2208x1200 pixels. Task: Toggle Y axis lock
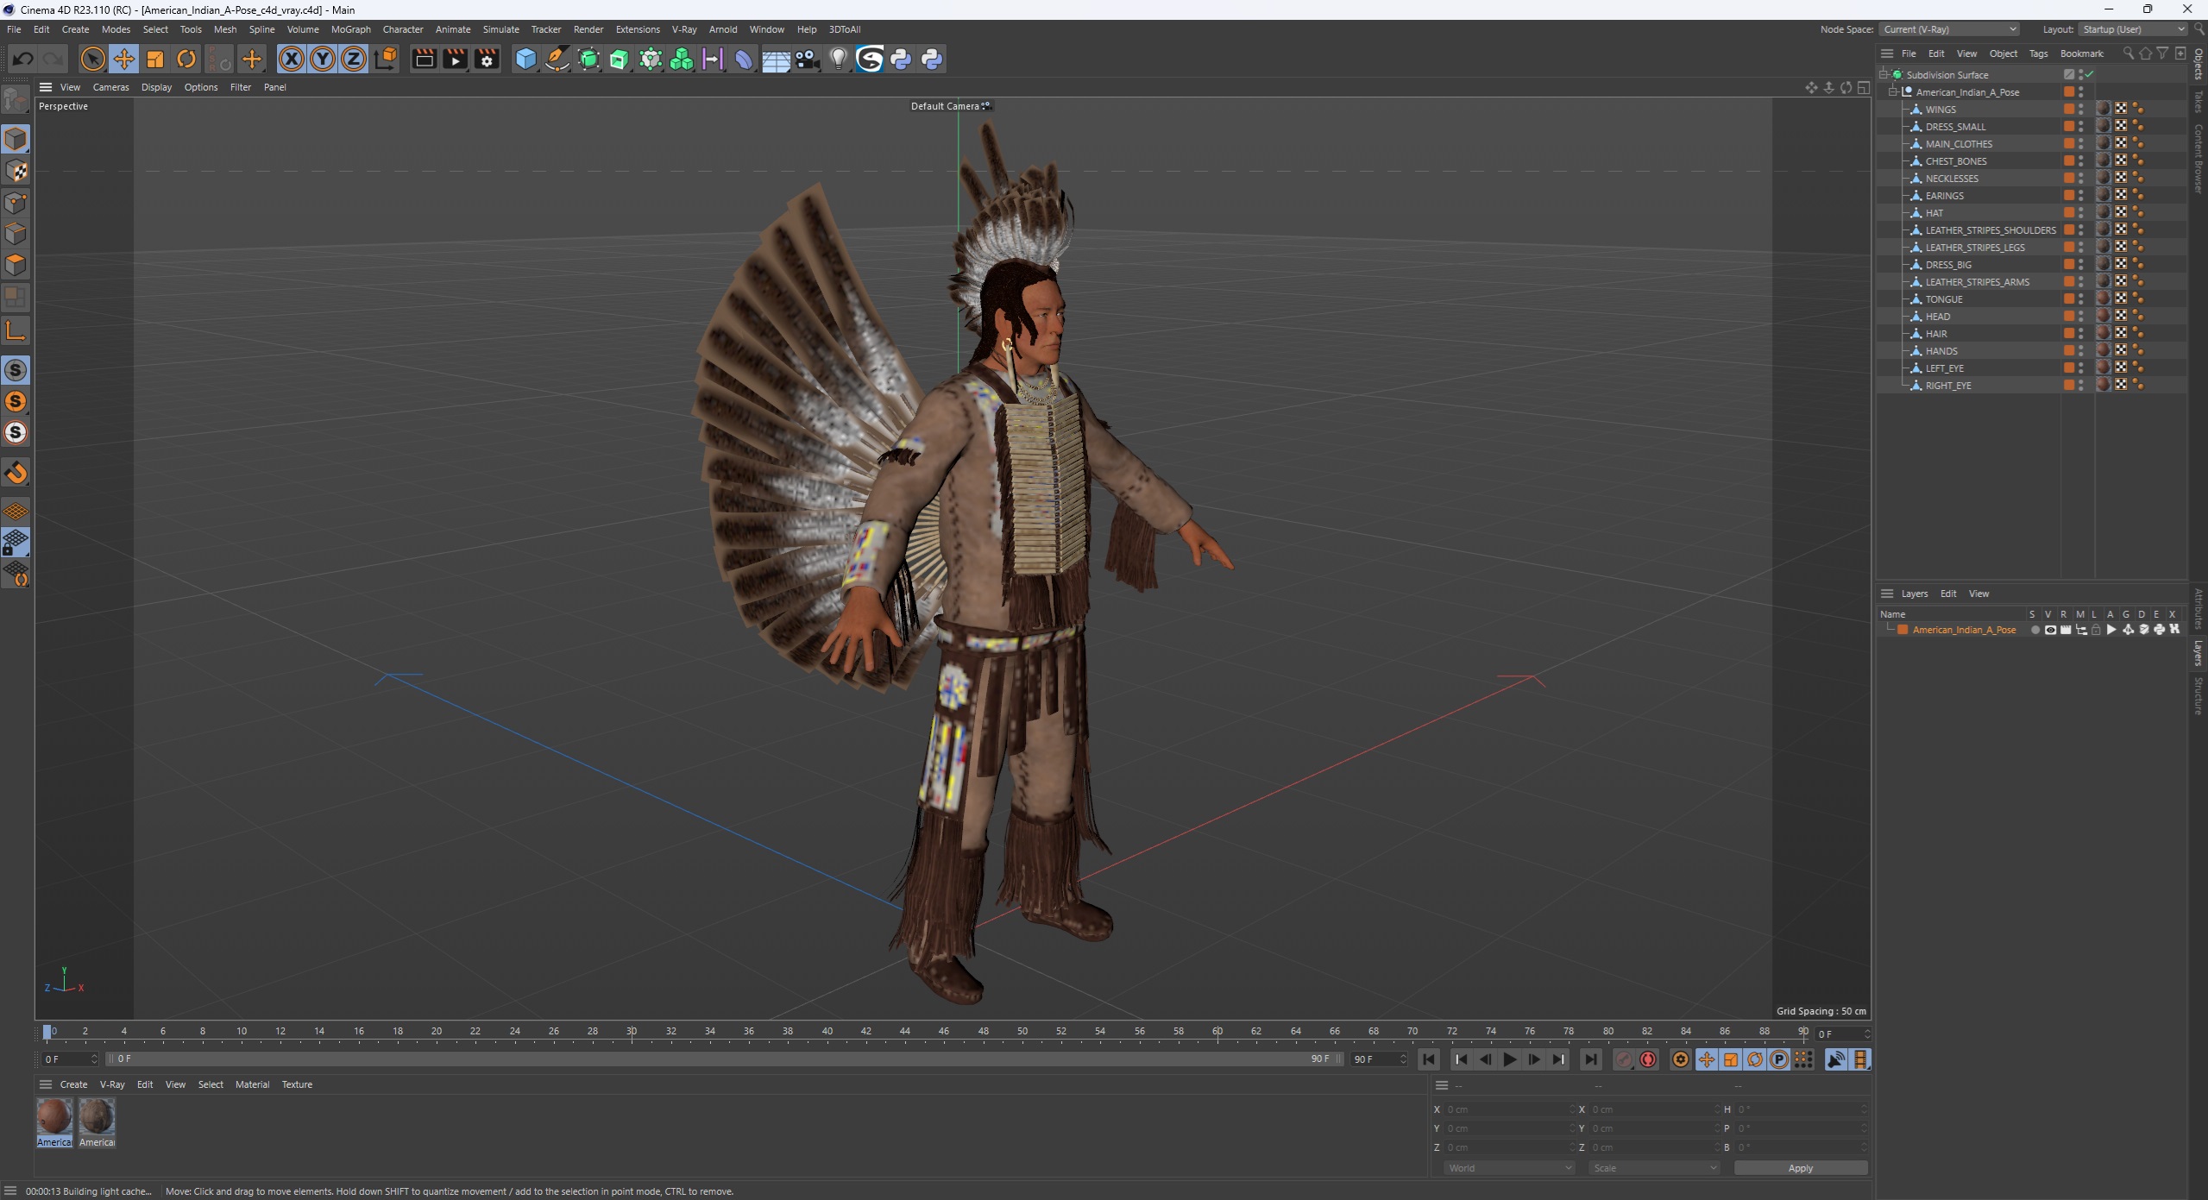[x=323, y=59]
